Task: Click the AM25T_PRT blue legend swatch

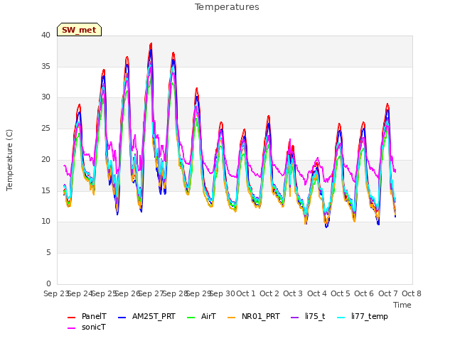Action: [x=122, y=318]
